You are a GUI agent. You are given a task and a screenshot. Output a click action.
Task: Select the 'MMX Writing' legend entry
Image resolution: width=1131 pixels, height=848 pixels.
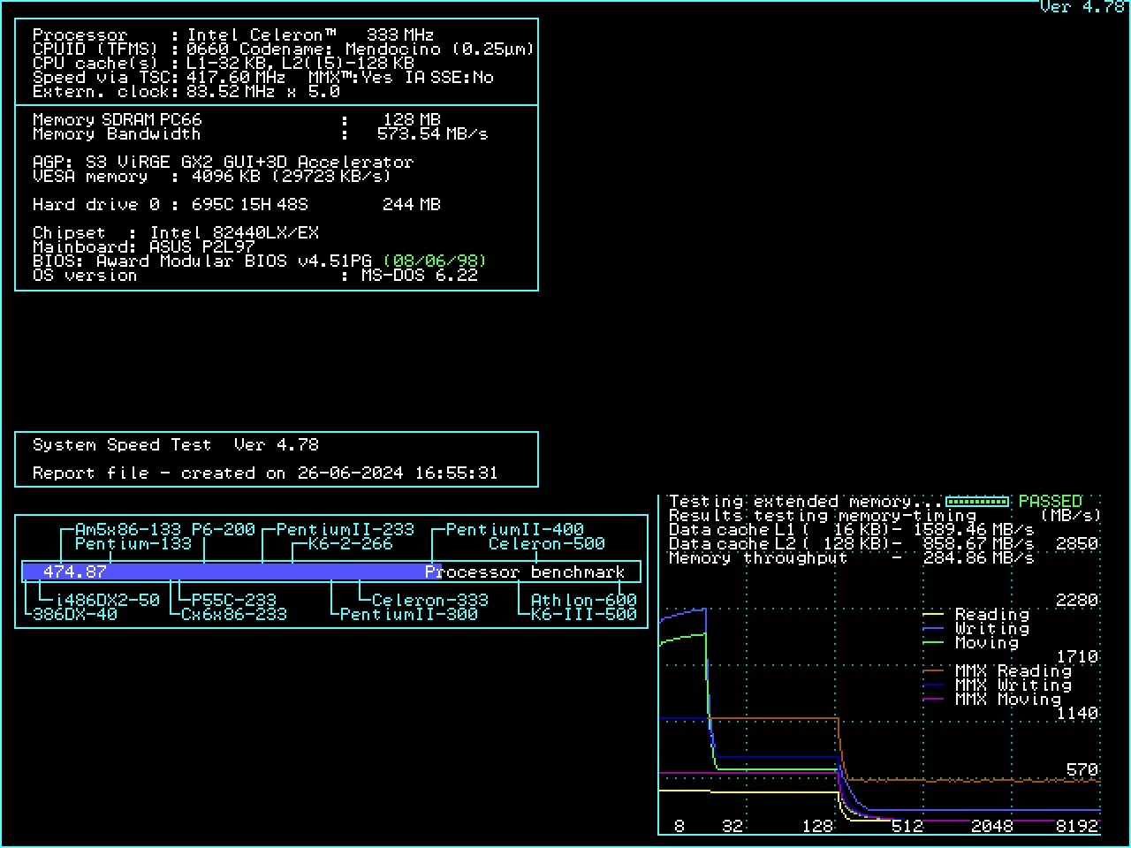point(998,685)
